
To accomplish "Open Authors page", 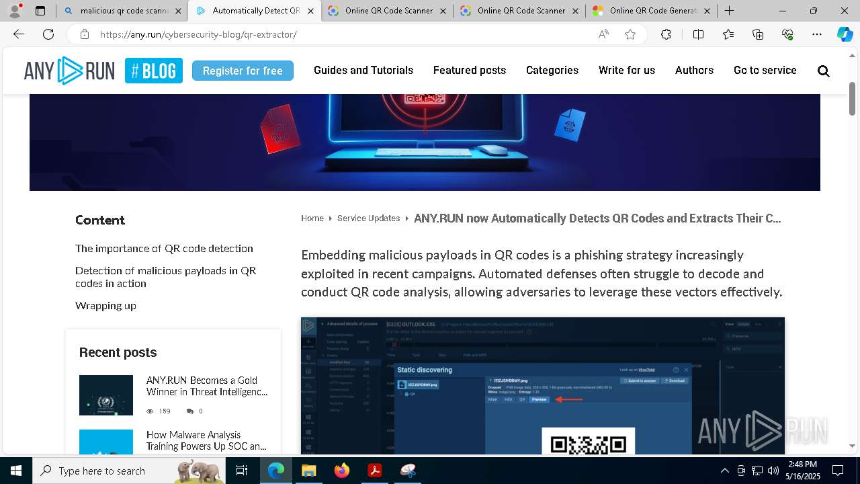I will tap(694, 70).
